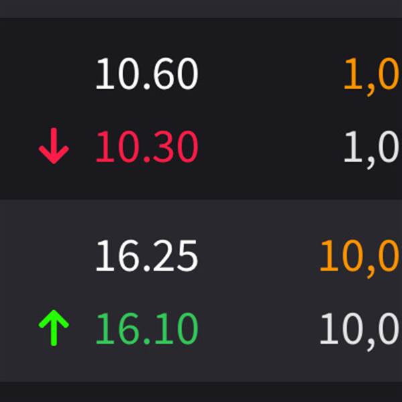The width and height of the screenshot is (402, 402).
Task: Select the red 10.30 price
Action: click(x=147, y=147)
